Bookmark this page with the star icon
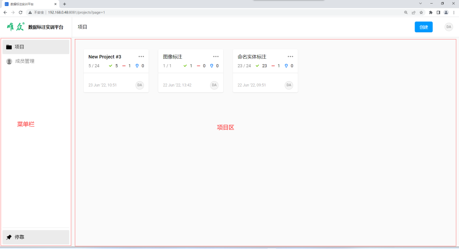Image resolution: width=459 pixels, height=249 pixels. click(x=421, y=12)
